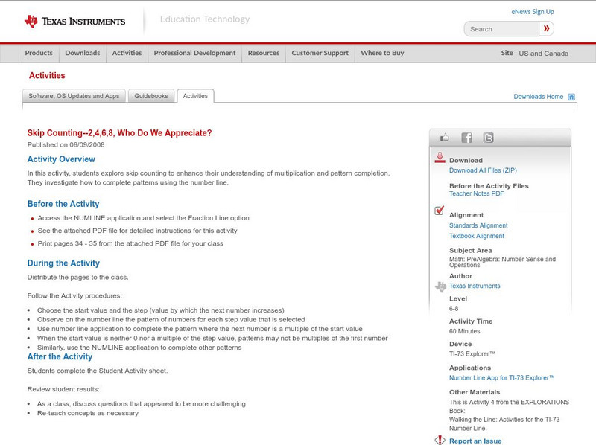Open the Products menu
Screen dimensions: 596x445
point(39,53)
